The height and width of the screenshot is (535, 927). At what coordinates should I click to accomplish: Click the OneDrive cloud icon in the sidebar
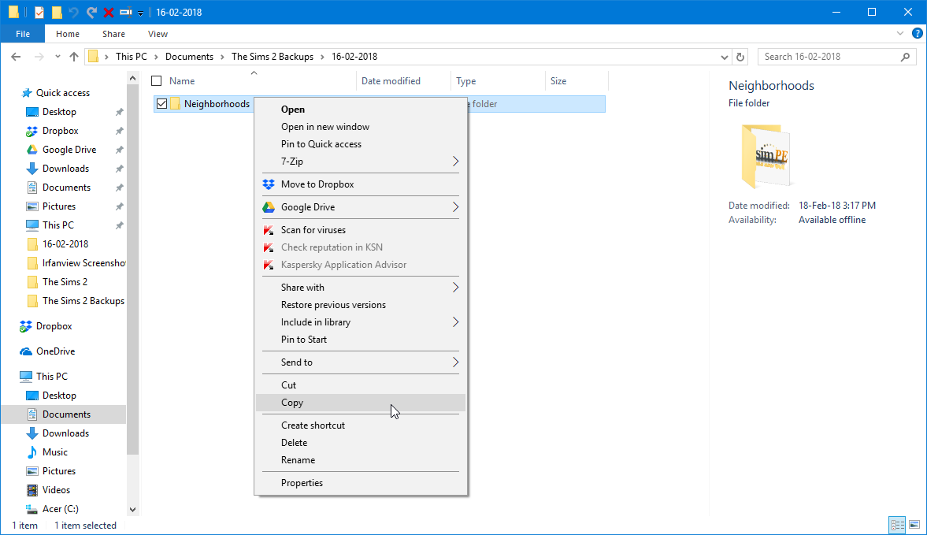[25, 351]
